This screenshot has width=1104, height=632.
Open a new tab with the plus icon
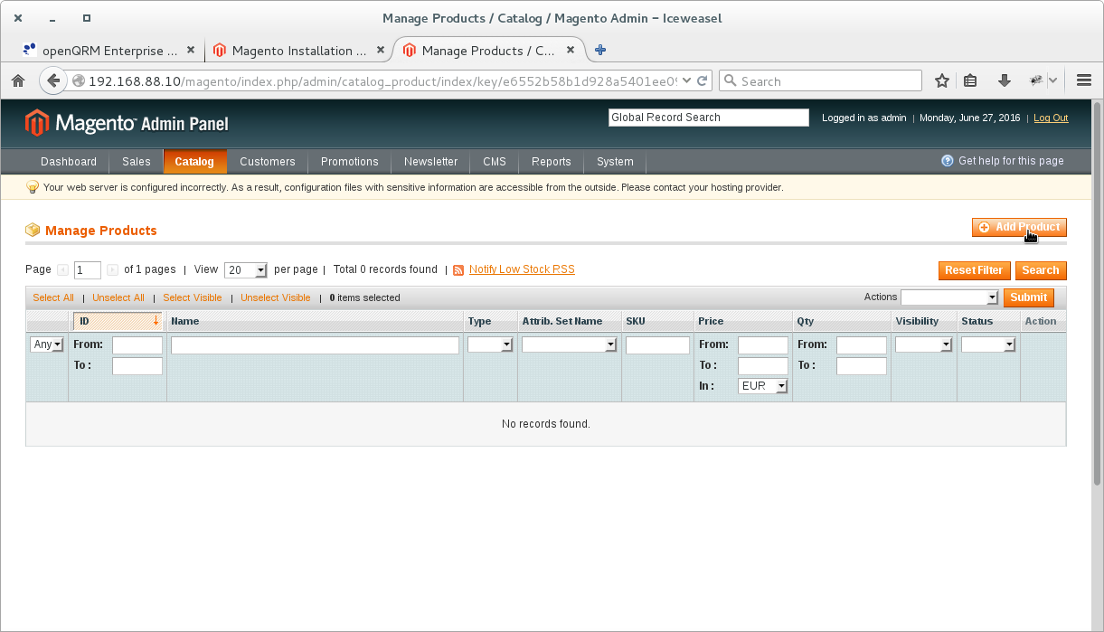(x=600, y=50)
